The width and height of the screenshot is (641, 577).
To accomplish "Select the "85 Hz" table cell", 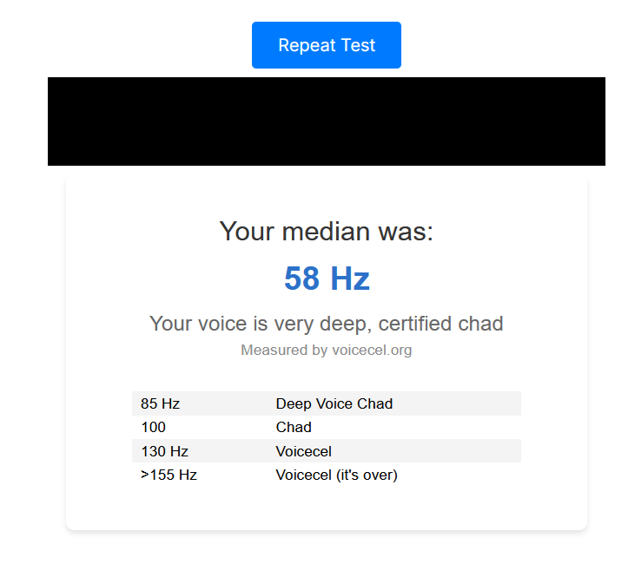I will (160, 403).
